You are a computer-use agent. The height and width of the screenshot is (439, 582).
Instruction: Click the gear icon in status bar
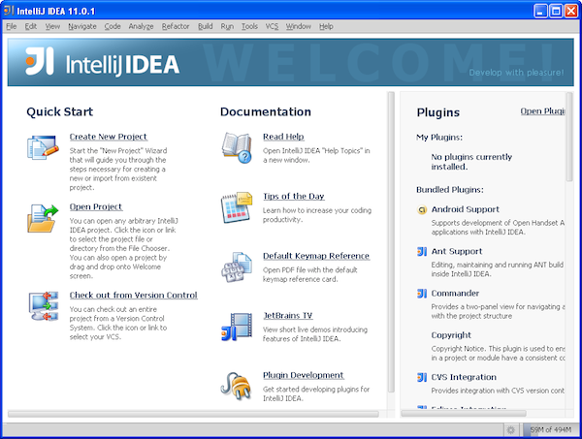(511, 429)
